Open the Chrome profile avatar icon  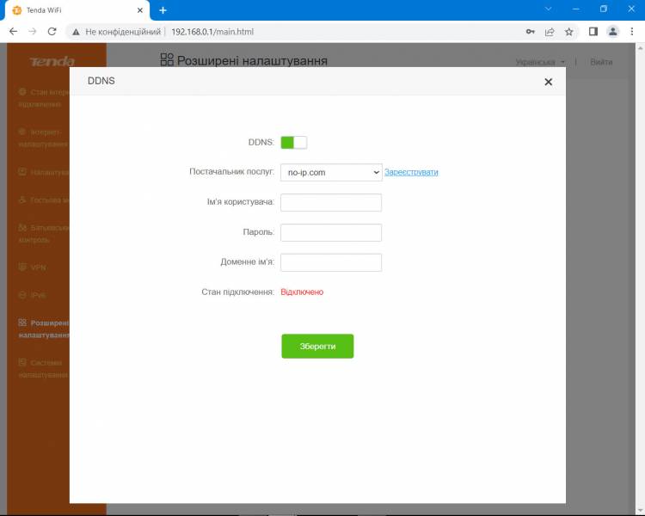pos(612,32)
